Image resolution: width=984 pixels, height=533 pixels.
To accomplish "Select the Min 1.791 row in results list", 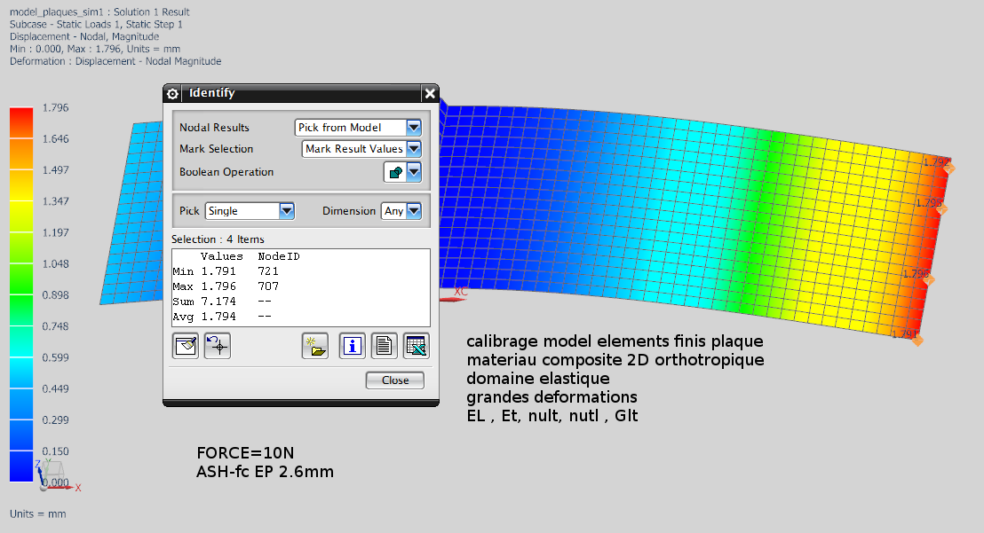I will (x=300, y=271).
